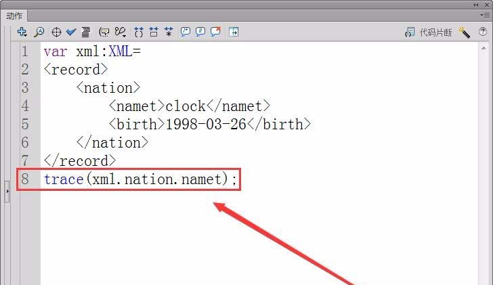
Task: Toggle script assist magic wand icon
Action: 465,32
